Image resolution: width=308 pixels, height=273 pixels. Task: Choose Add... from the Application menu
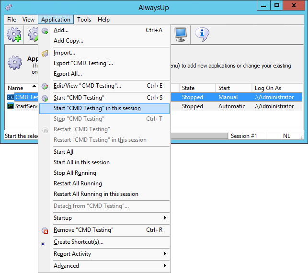click(x=104, y=30)
